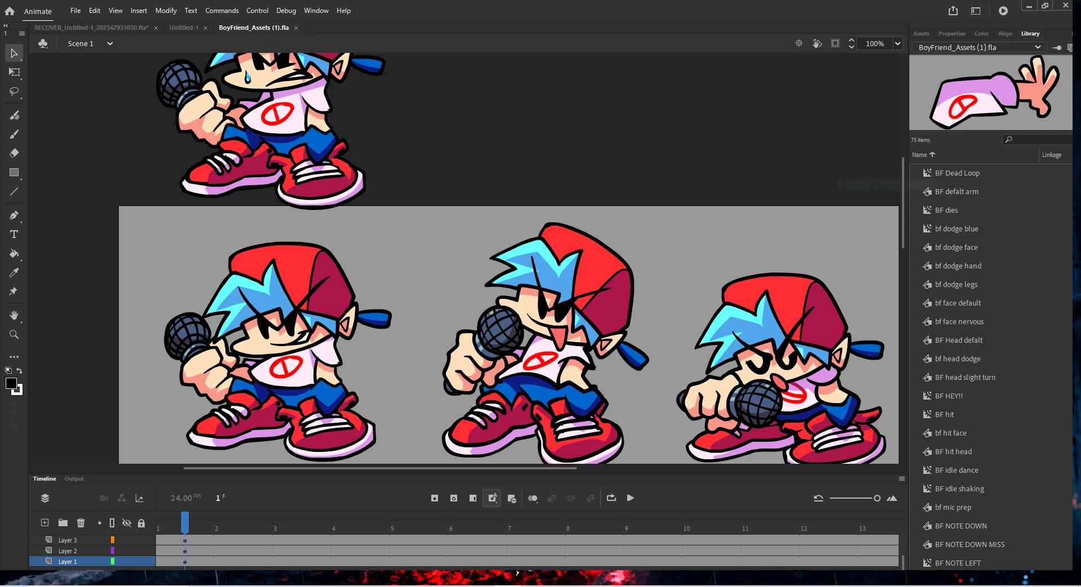Toggle outline view for all layers
Image resolution: width=1081 pixels, height=587 pixels.
[112, 523]
